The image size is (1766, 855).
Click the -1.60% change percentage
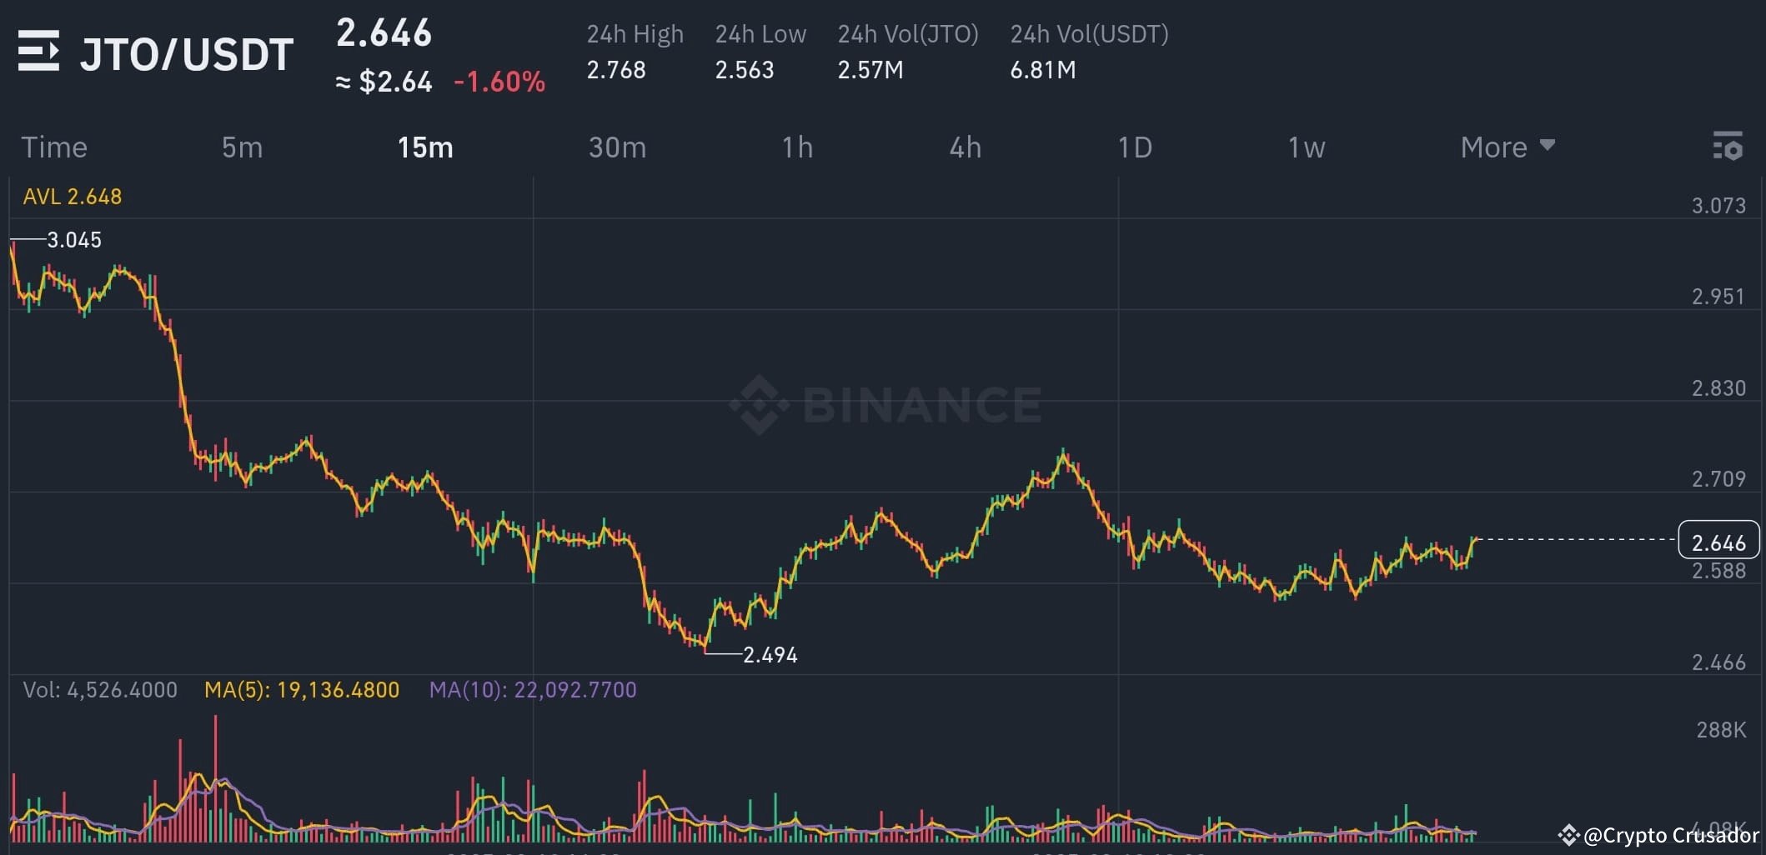(499, 82)
